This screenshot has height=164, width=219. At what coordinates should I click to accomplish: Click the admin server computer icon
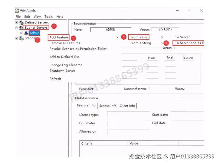click(27, 33)
